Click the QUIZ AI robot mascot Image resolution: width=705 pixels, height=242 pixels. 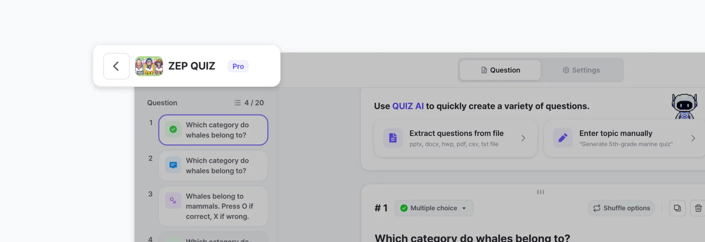[684, 106]
